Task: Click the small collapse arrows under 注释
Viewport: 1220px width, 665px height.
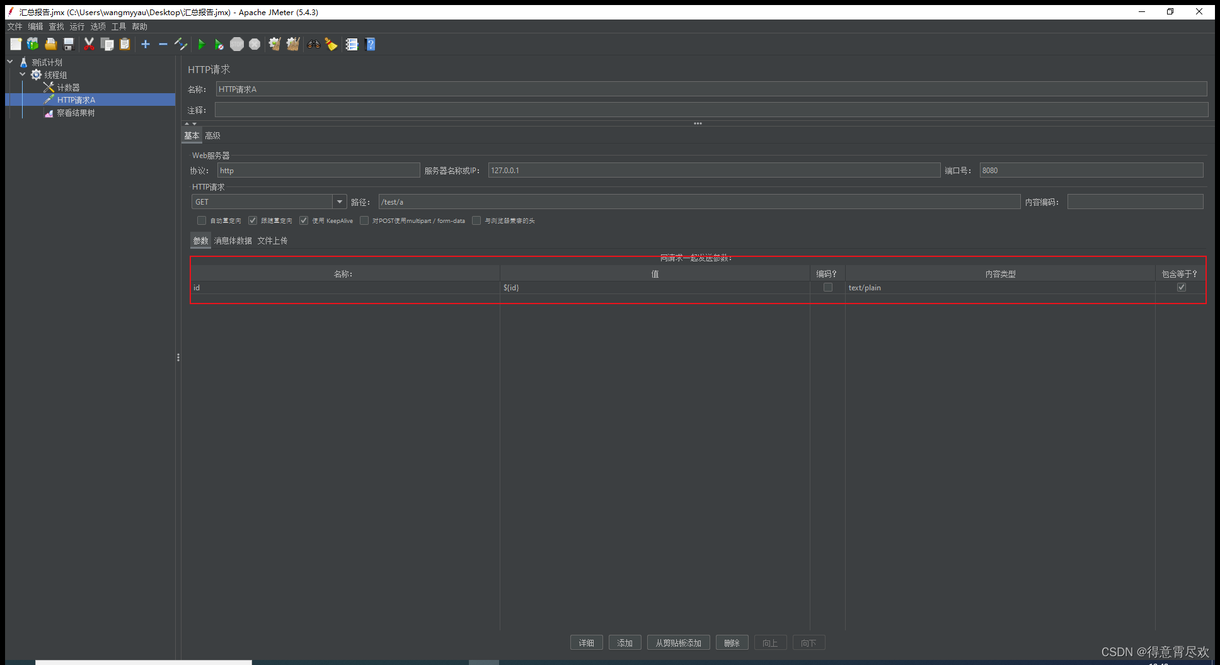Action: coord(190,123)
